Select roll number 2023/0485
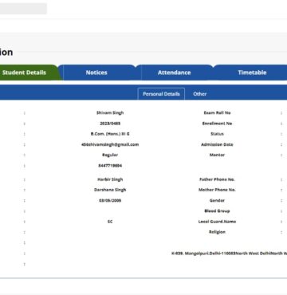Screen dimensions: 287x295 tap(110, 124)
